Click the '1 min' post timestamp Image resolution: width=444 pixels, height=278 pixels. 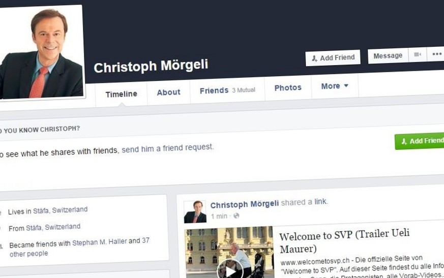(x=219, y=217)
